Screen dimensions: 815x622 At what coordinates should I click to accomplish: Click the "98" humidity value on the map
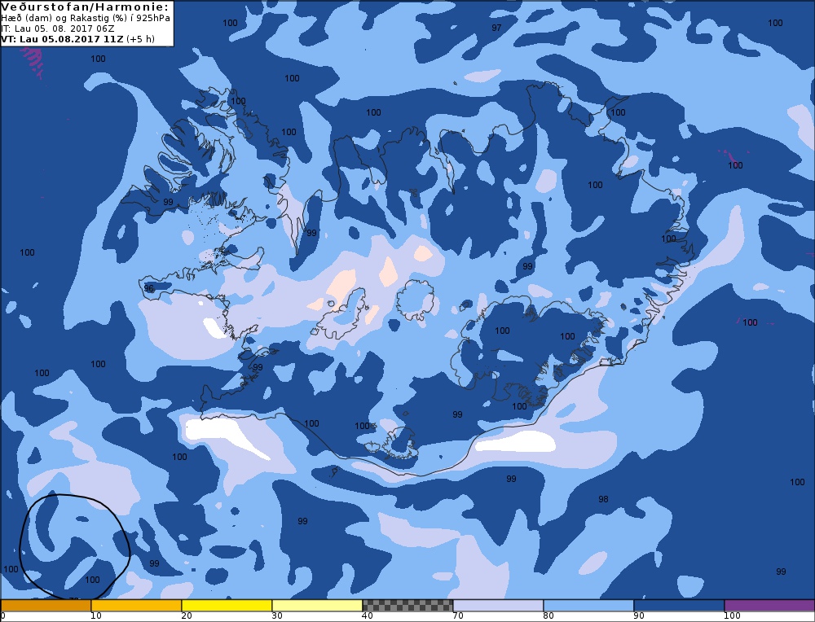603,499
